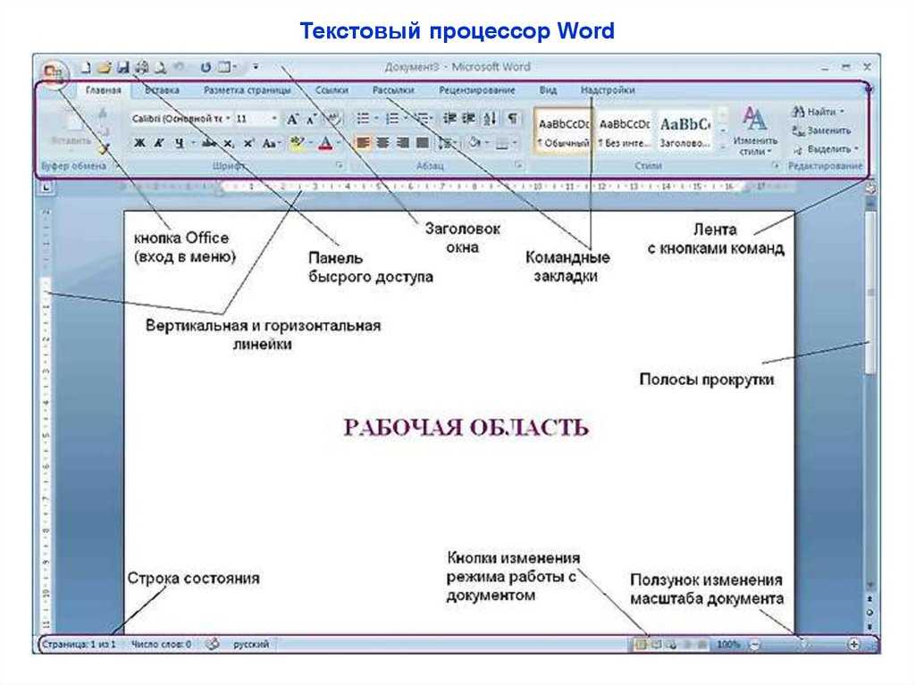Apply superscript formatting (x²)
Image resolution: width=915 pixels, height=685 pixels.
[x=248, y=143]
